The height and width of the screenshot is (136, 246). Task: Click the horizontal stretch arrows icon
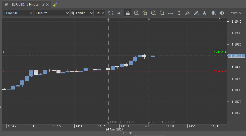tap(170, 14)
